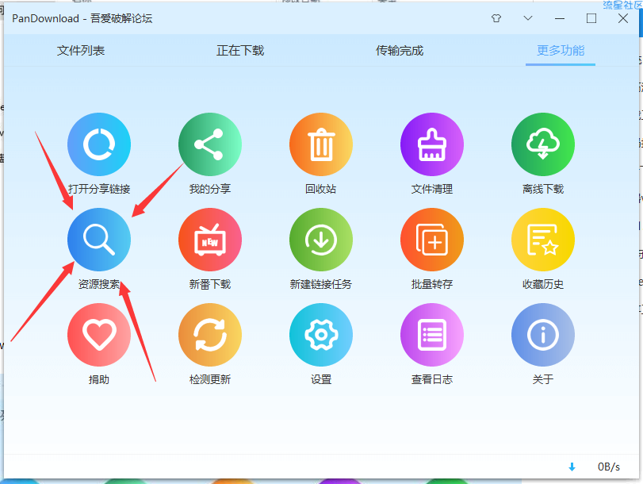Select the 更多功能 tab

561,51
